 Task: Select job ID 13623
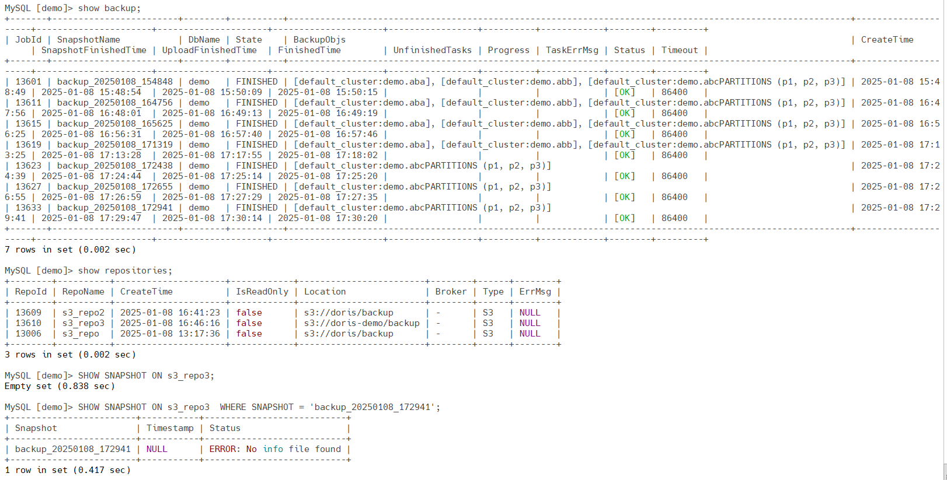28,166
